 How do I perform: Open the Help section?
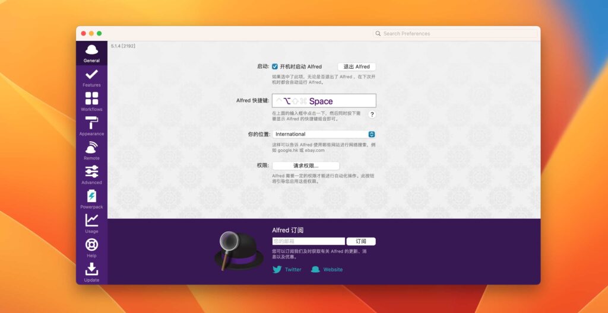click(x=91, y=248)
